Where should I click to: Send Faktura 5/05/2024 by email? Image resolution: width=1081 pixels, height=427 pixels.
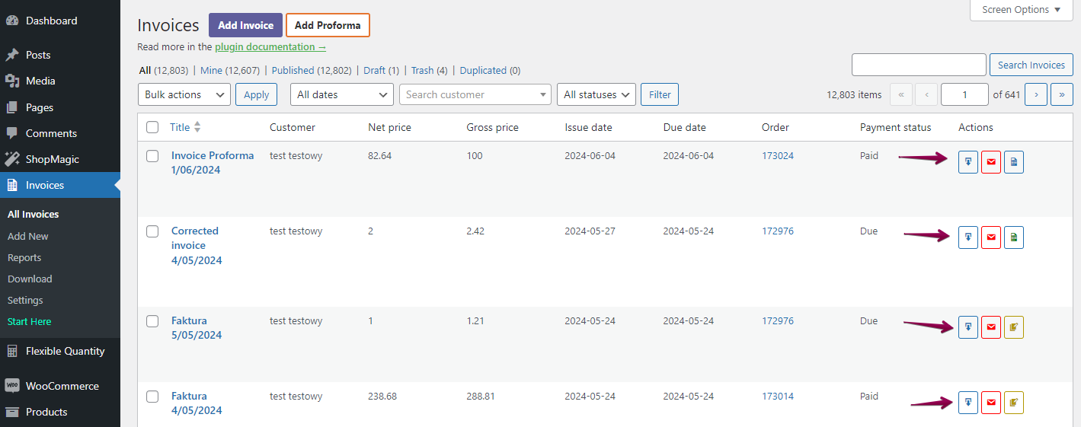pyautogui.click(x=990, y=327)
